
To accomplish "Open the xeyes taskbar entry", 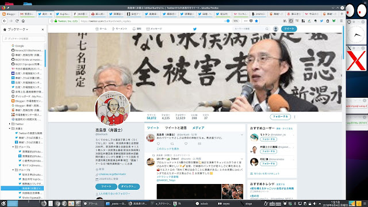I will (x=224, y=204).
